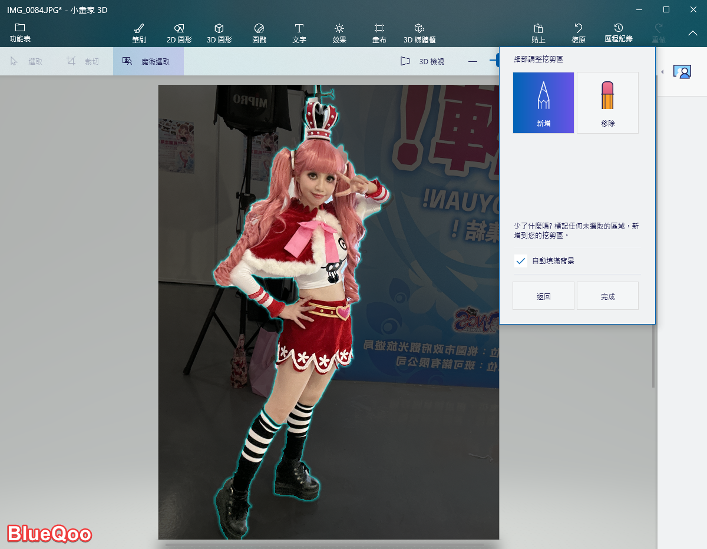Open the 效果 effects panel
This screenshot has height=549, width=707.
pos(339,33)
